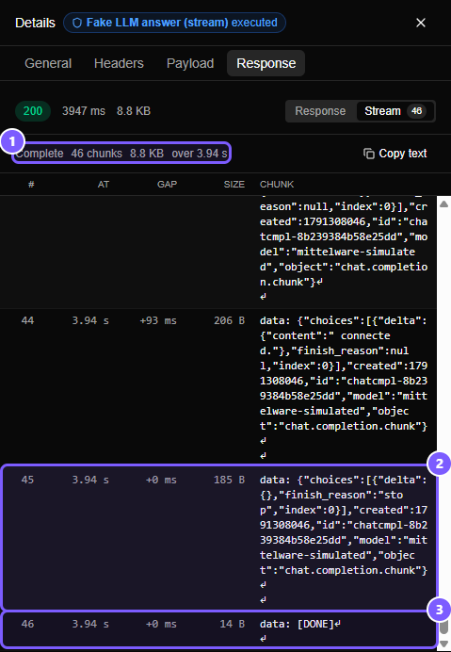Screen dimensions: 451x652
Task: Click the 200 status badge
Action: [x=33, y=111]
